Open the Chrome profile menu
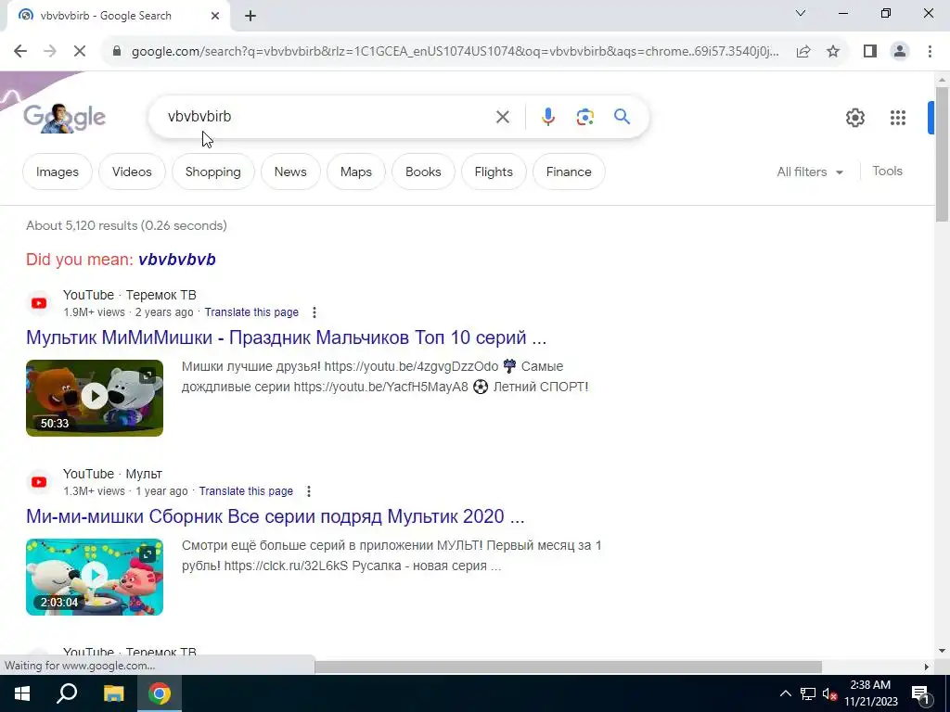 [x=900, y=52]
